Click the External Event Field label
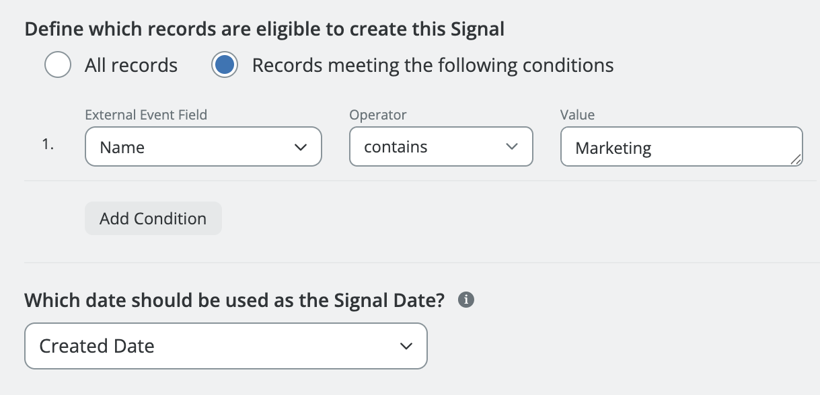The height and width of the screenshot is (395, 820). coord(146,115)
